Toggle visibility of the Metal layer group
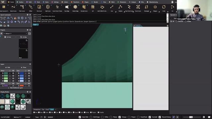The width and height of the screenshot is (212, 119). tap(13, 70)
